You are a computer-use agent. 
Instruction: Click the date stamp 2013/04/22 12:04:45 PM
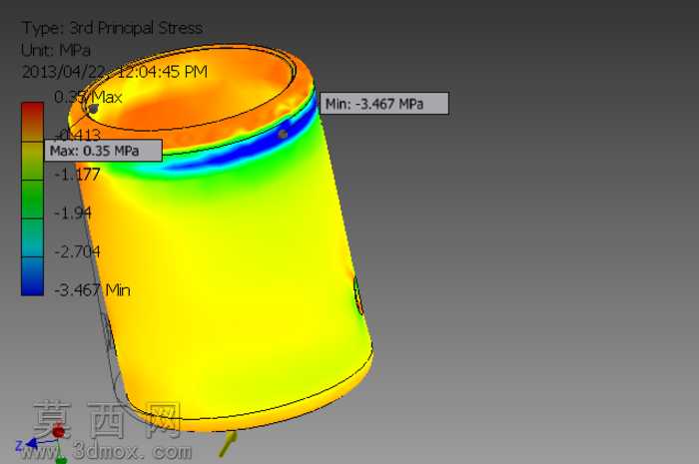point(115,72)
